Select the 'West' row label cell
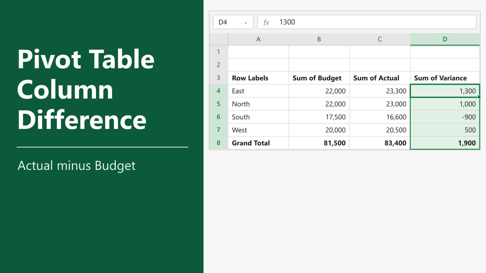Viewport: 486px width, 273px height. pyautogui.click(x=259, y=130)
